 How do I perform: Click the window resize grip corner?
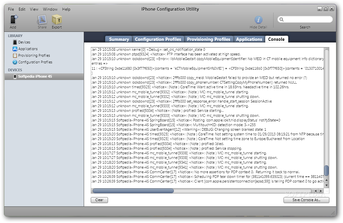(x=333, y=213)
